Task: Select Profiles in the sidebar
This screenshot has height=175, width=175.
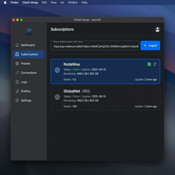Action: click(x=26, y=91)
